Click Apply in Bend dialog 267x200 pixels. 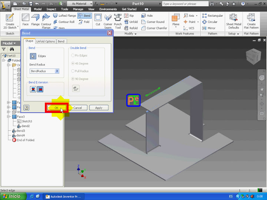pyautogui.click(x=99, y=108)
